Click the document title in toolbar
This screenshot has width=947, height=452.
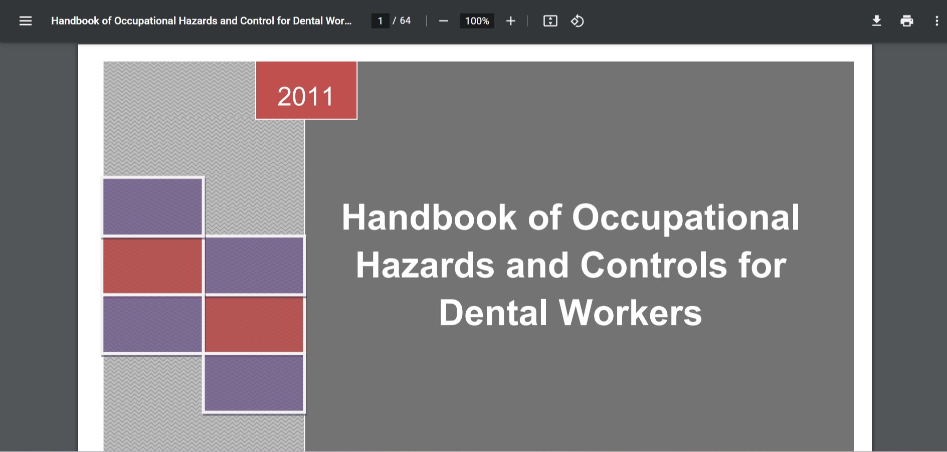click(x=201, y=21)
